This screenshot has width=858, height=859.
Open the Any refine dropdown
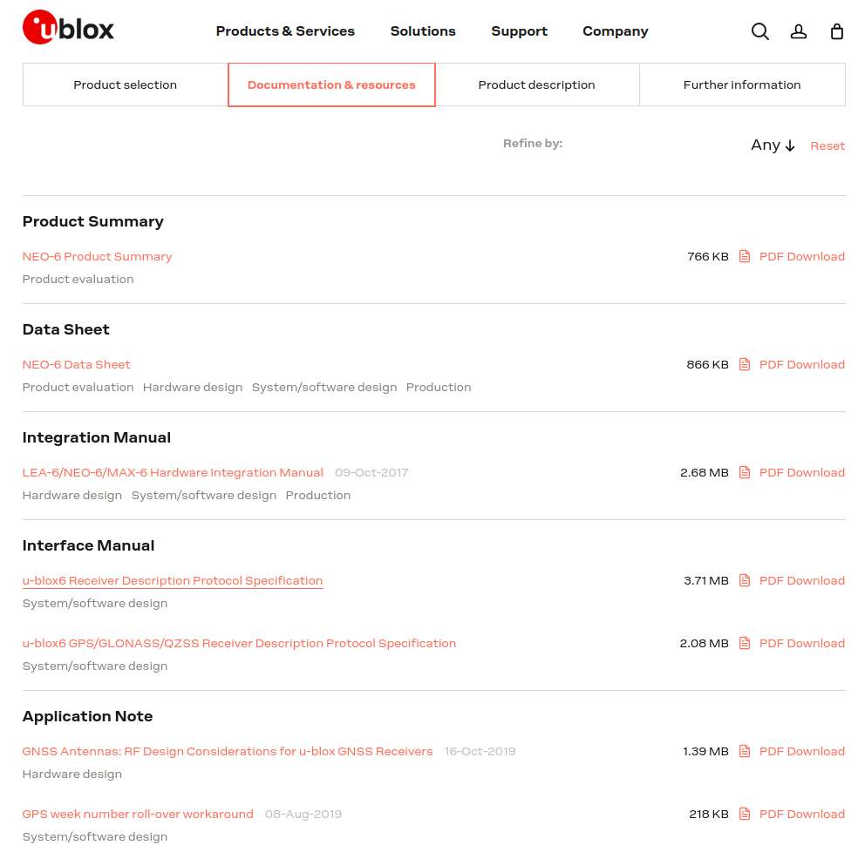pyautogui.click(x=773, y=145)
